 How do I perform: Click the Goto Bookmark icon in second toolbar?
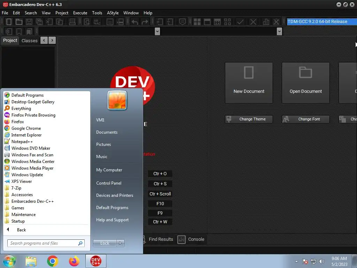click(x=29, y=31)
